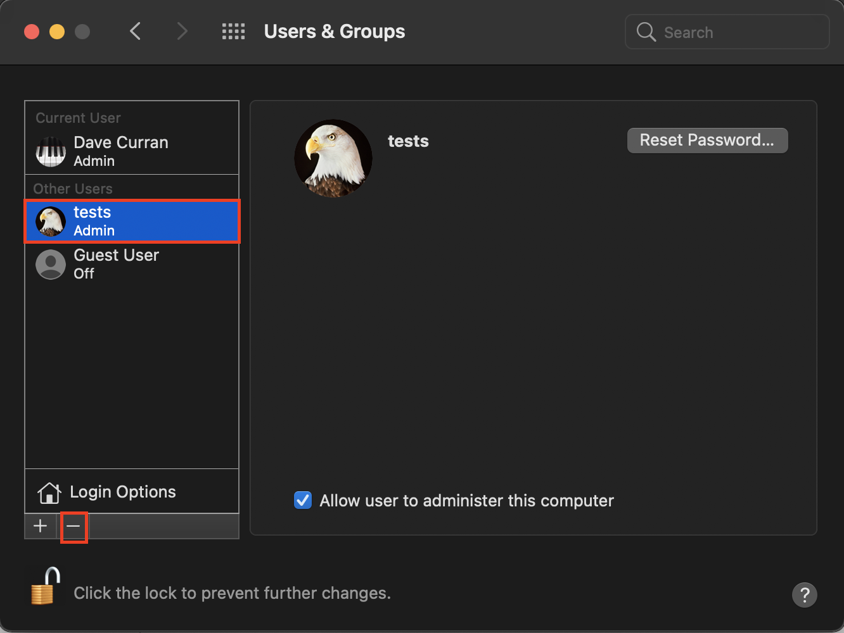Screen dimensions: 844x633
Task: Select the tests Admin account in sidebar
Action: (x=132, y=221)
